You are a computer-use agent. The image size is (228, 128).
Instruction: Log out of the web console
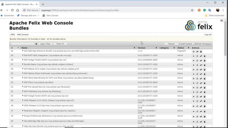208,34
